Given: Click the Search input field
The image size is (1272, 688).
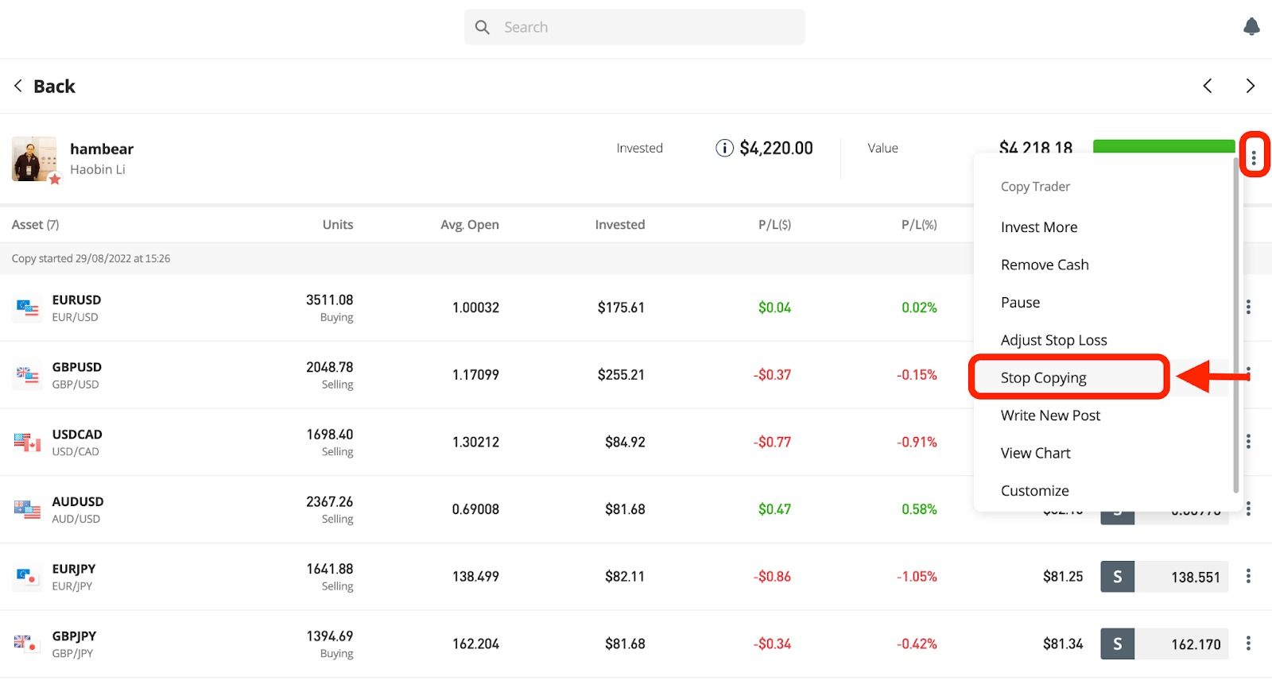Looking at the screenshot, I should point(634,27).
